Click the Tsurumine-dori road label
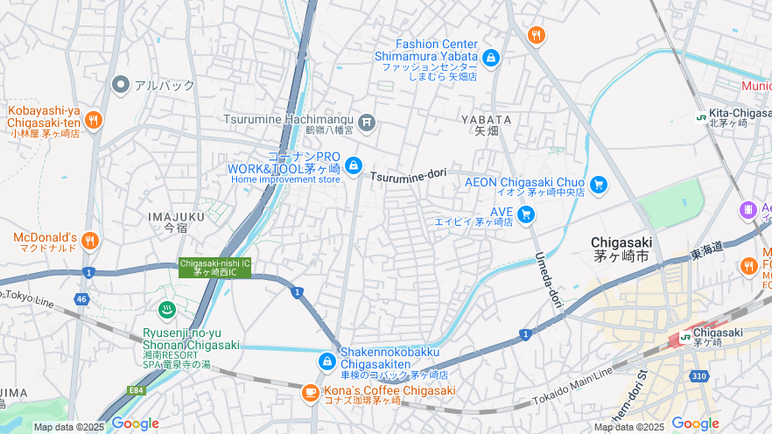Viewport: 772px width, 434px height. [408, 176]
